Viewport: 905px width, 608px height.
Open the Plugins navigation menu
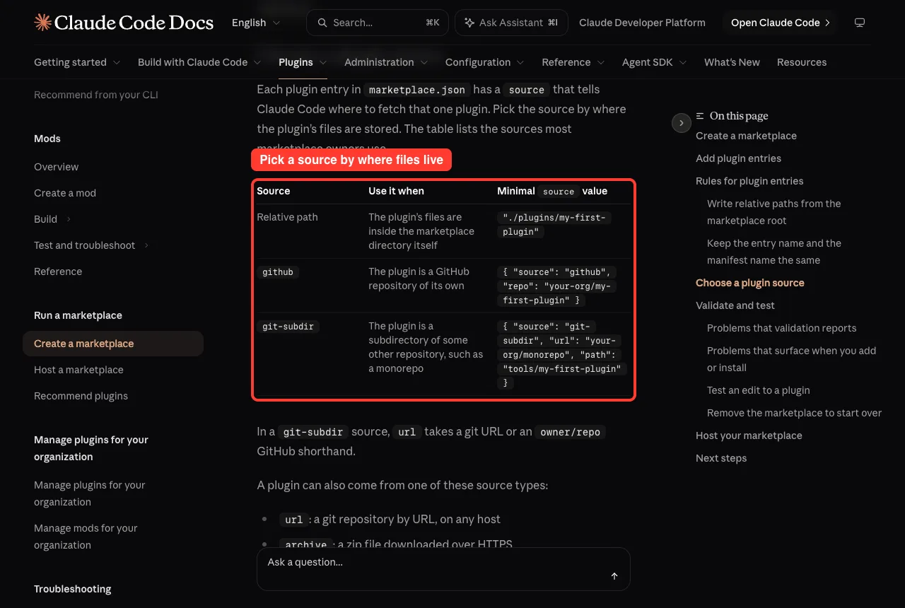(303, 62)
